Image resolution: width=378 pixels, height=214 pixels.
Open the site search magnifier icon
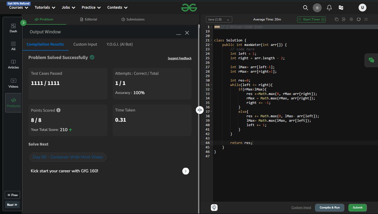(305, 8)
